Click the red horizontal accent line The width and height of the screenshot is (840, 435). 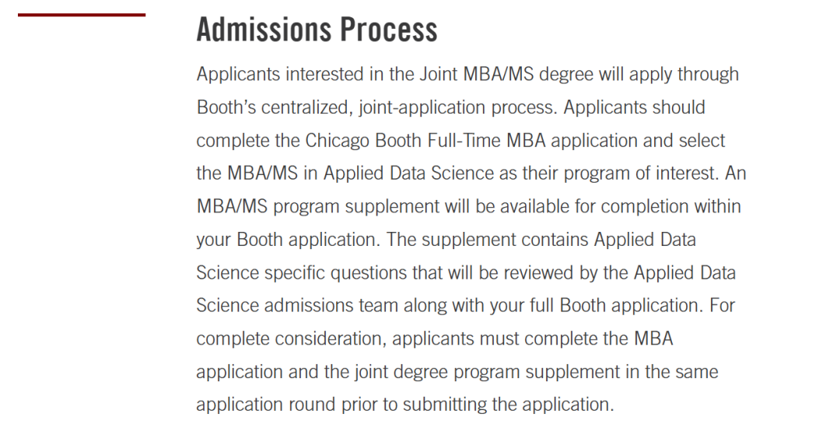point(82,15)
